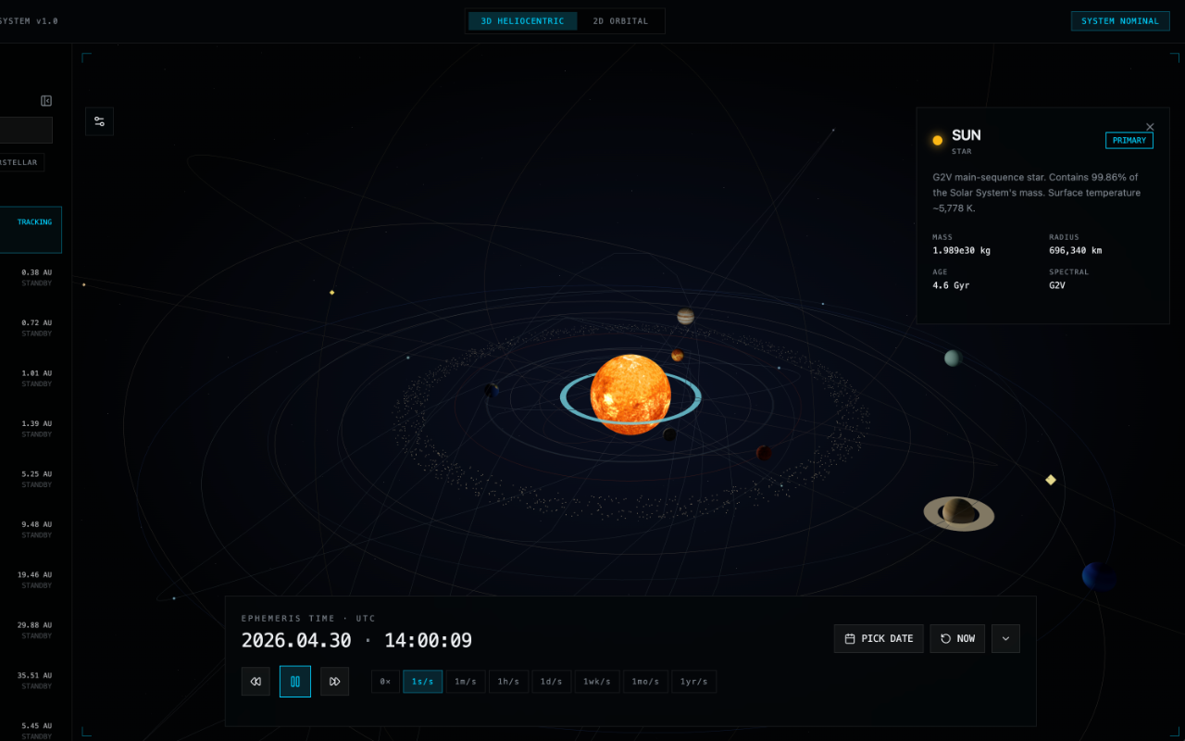
Task: Select the 1.39 AU standby row
Action: [x=31, y=429]
